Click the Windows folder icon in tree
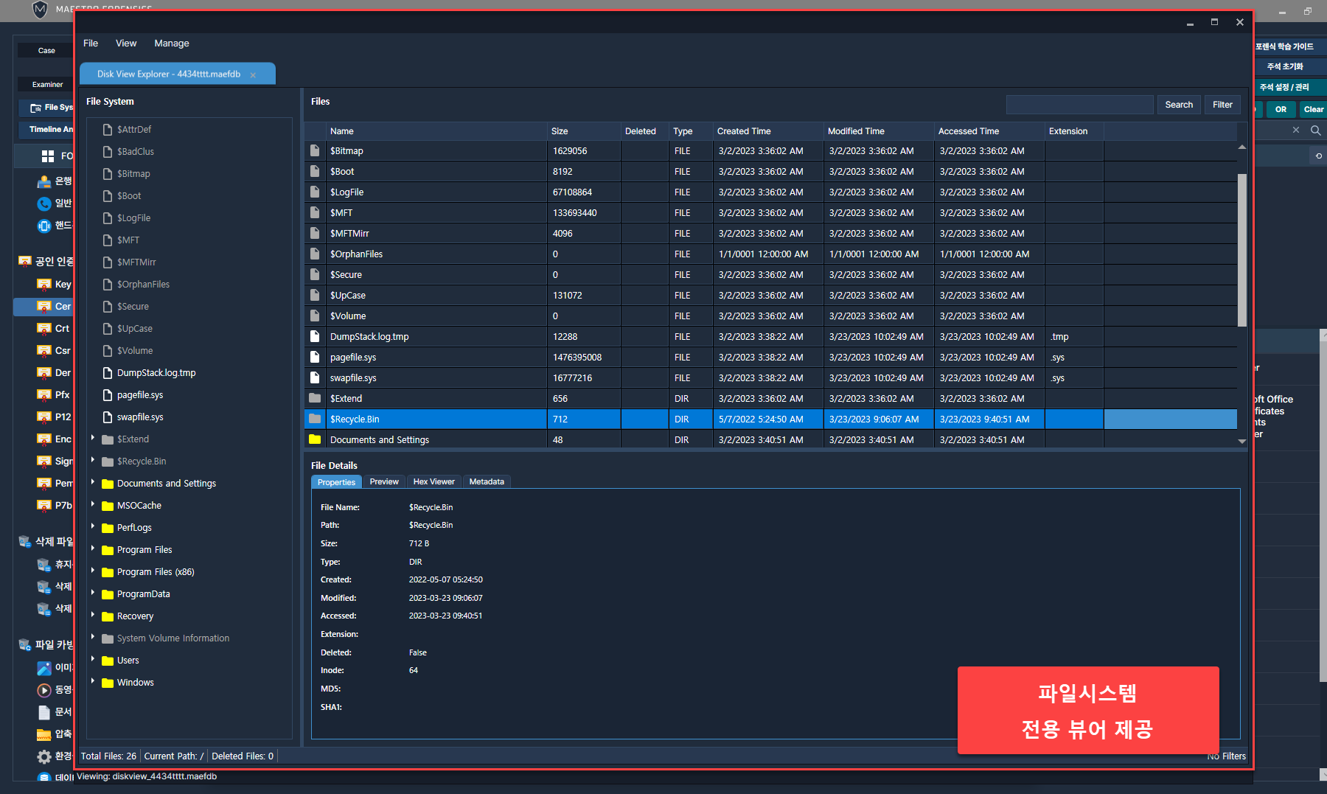This screenshot has width=1327, height=794. (108, 683)
